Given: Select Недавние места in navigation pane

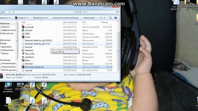Looking at the screenshot, I should click(x=8, y=30).
